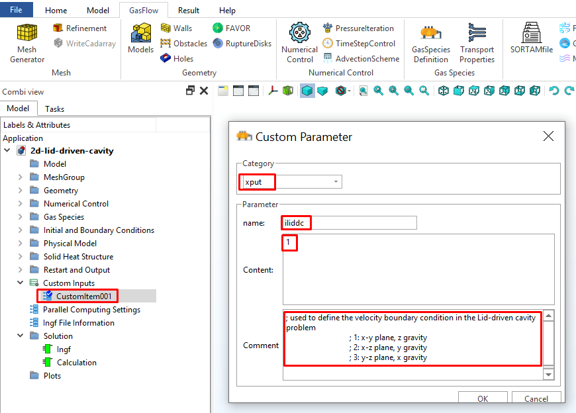Select the Walls geometry tool
This screenshot has width=576, height=413.
pos(176,28)
